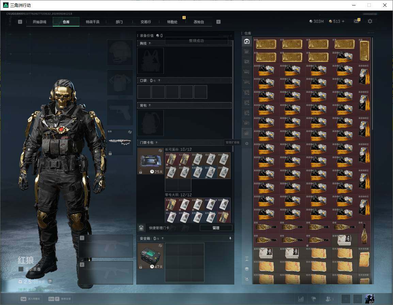Click the empty chest rig slot

point(151,61)
